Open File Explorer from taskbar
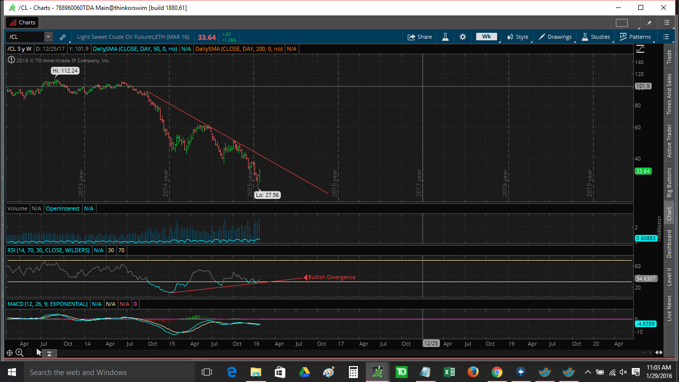679x382 pixels. (x=255, y=372)
